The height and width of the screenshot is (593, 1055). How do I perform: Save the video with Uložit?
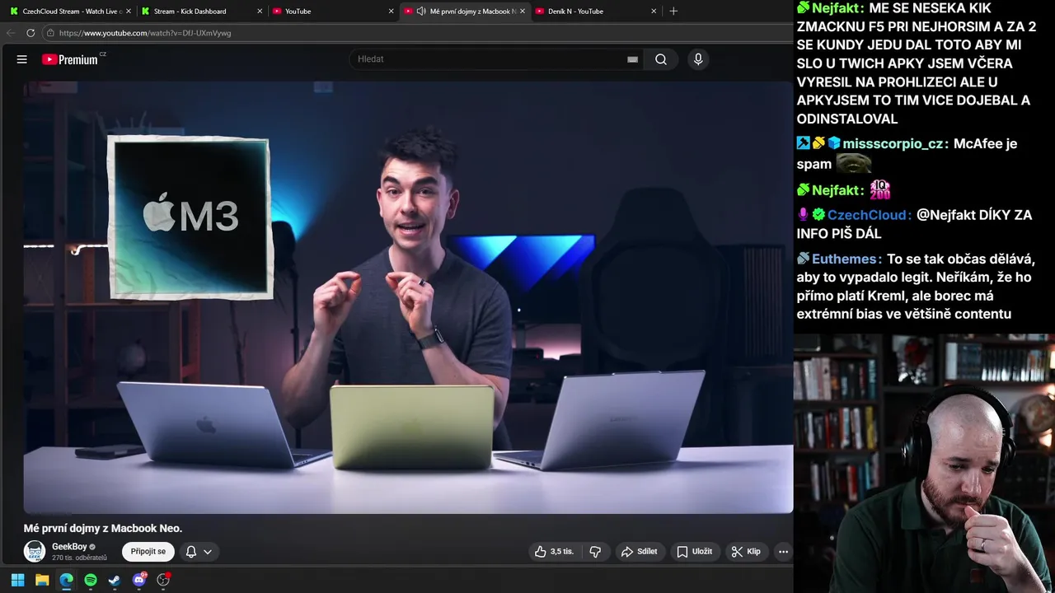pos(694,552)
